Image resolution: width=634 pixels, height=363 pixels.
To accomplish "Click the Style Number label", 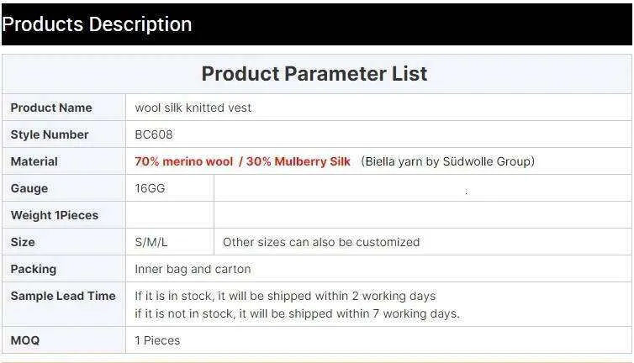I will coord(50,134).
